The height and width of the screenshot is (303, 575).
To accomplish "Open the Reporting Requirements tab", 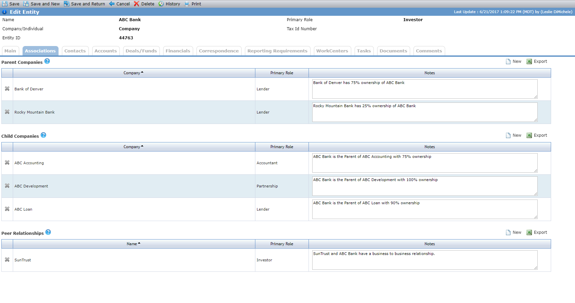I will coord(278,51).
